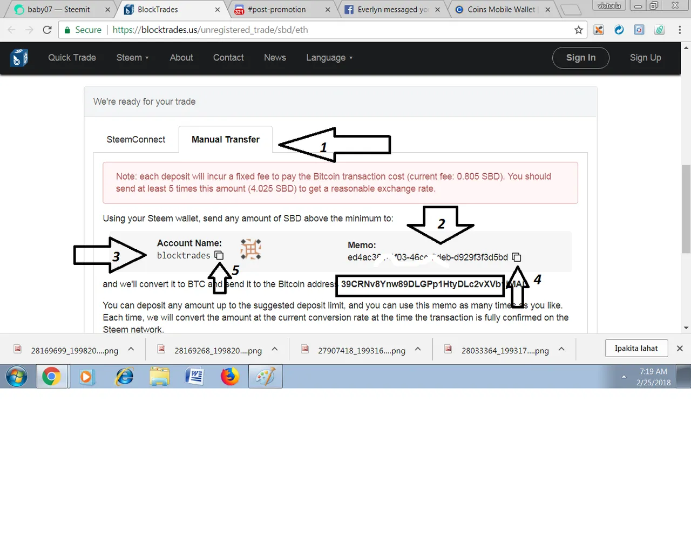This screenshot has width=691, height=538.
Task: Switch to Paint in the taskbar
Action: (266, 376)
